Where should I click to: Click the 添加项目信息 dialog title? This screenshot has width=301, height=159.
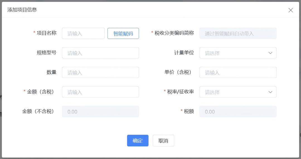[22, 10]
